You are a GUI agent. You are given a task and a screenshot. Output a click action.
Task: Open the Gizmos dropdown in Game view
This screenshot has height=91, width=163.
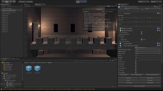click(x=113, y=6)
